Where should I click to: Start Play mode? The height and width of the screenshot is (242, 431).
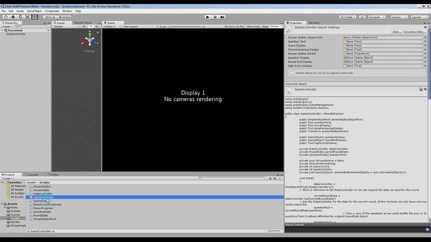(x=207, y=17)
